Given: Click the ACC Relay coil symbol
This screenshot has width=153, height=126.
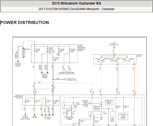Looking at the screenshot, I should (x=64, y=105).
